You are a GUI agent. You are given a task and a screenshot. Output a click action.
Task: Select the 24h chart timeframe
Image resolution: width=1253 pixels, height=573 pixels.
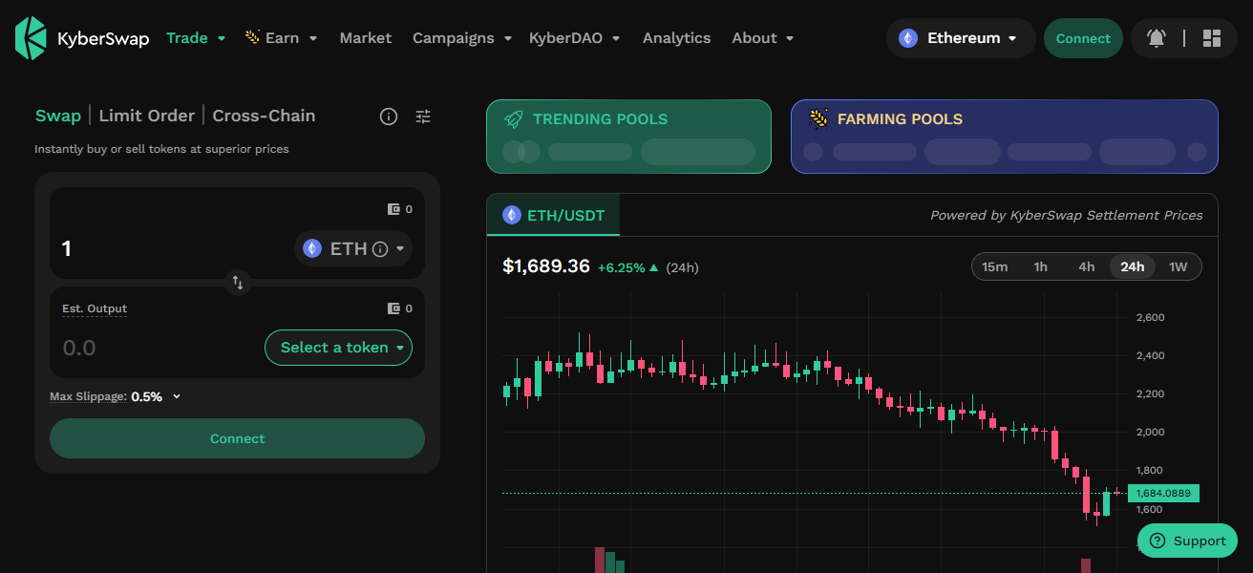click(1133, 266)
